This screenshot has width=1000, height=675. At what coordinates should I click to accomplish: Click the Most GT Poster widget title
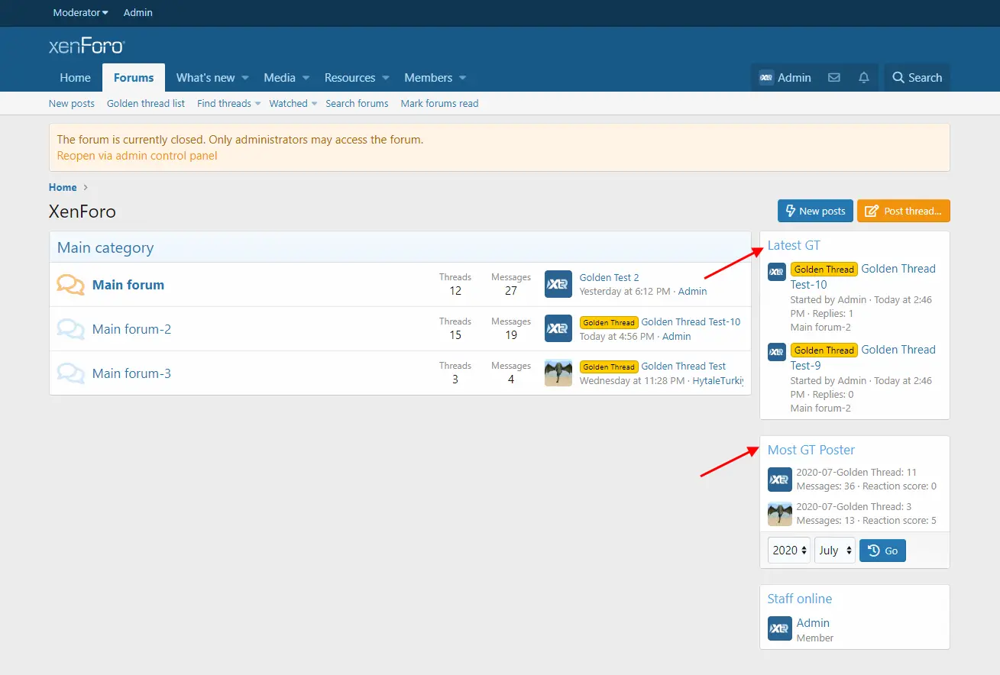pos(811,451)
